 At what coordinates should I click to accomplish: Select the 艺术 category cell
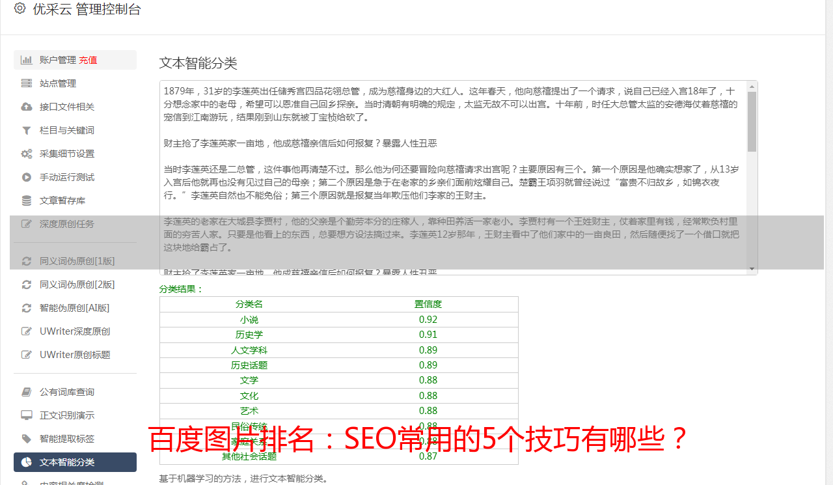coord(249,411)
